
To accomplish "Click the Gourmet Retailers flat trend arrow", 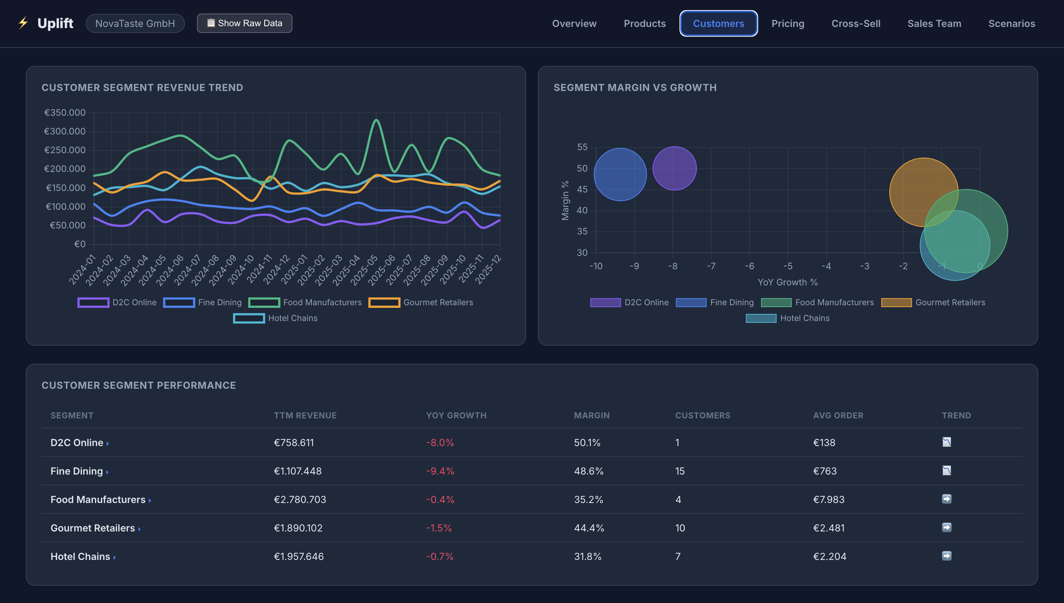I will (946, 527).
